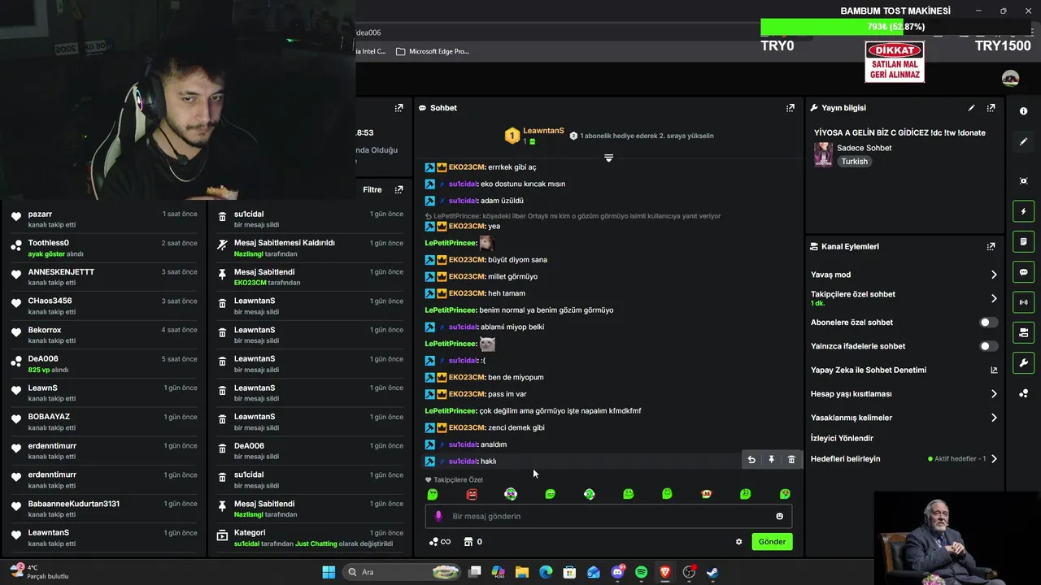Click the purple microphone icon in message box
Image resolution: width=1041 pixels, height=585 pixels.
pos(438,516)
